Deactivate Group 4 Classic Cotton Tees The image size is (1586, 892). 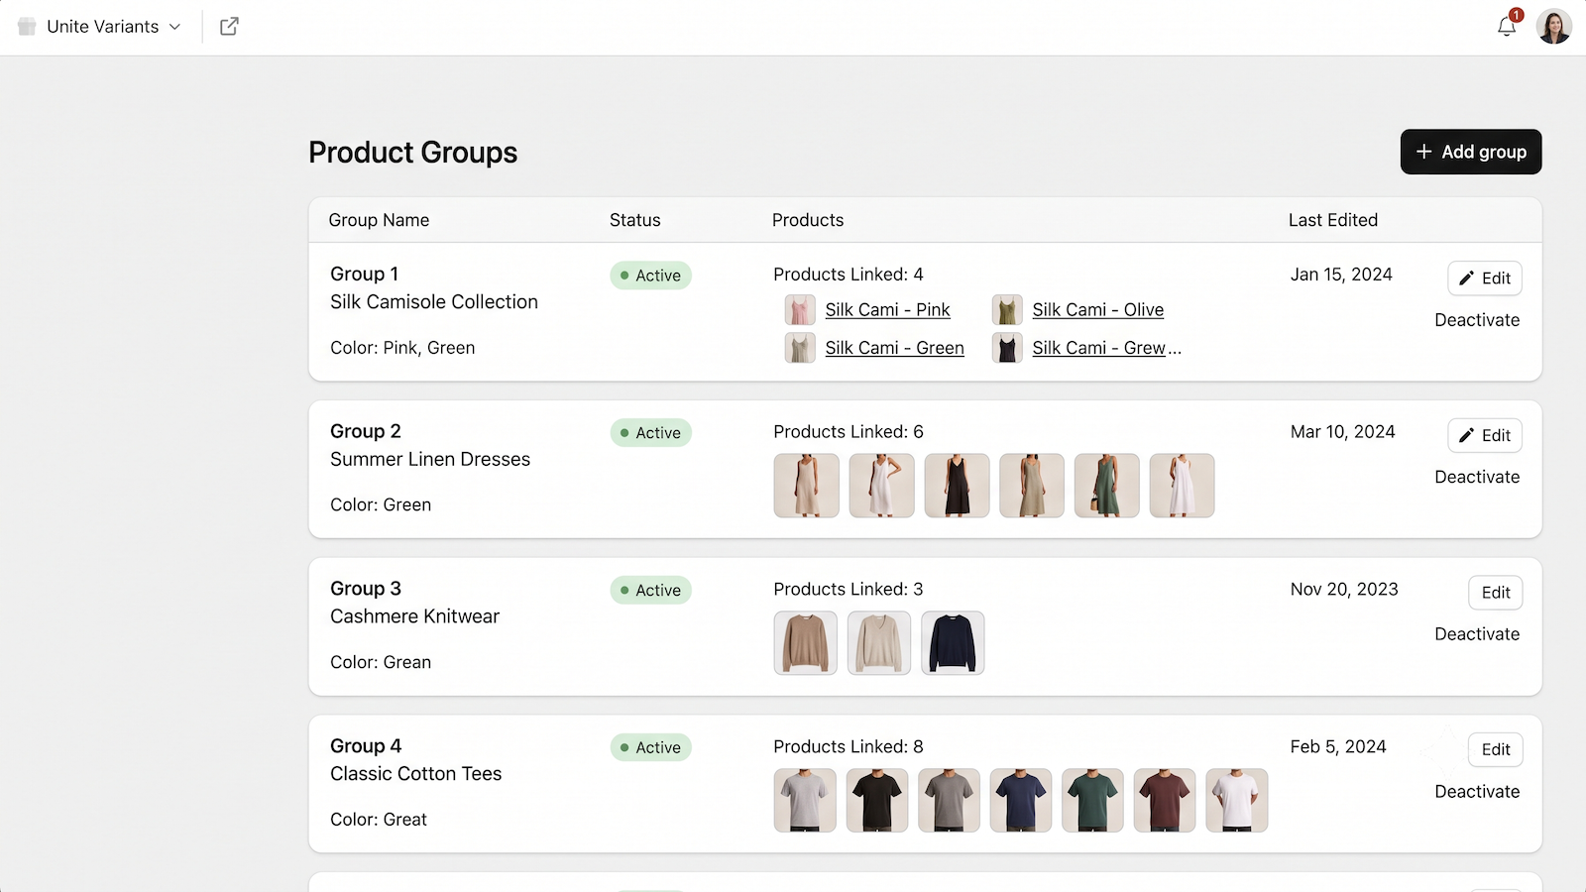pos(1477,792)
